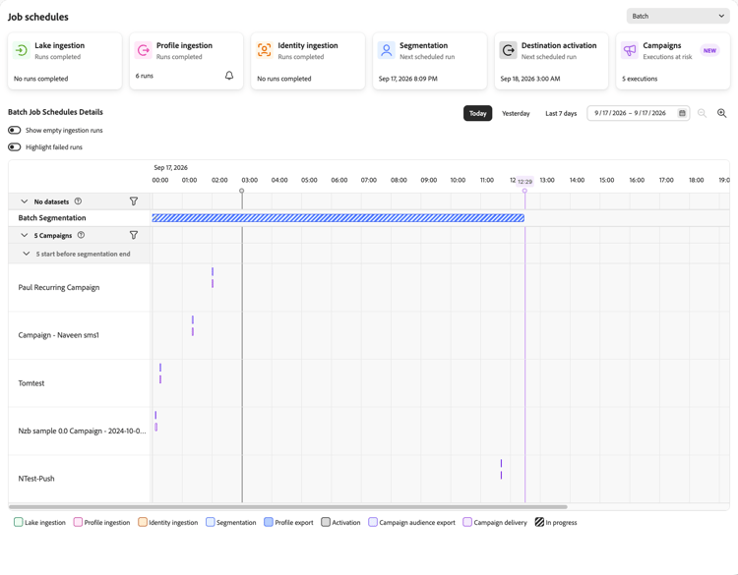Click the 5 executions text in Campaigns card
The width and height of the screenshot is (738, 575).
640,79
